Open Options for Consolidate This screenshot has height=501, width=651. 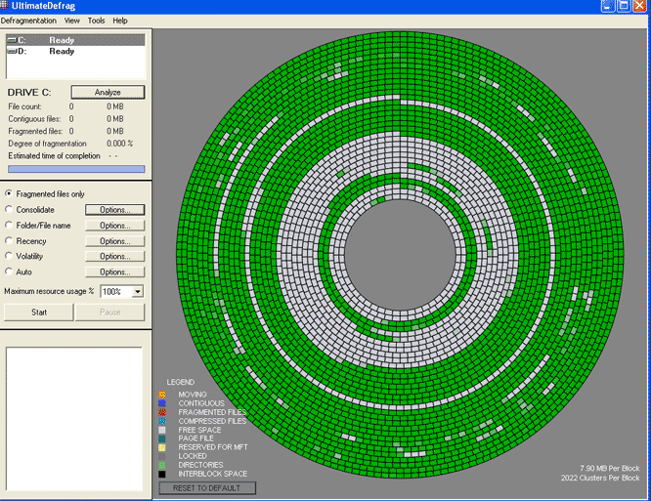(115, 210)
